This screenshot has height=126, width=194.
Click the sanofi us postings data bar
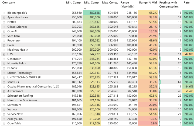click(x=160, y=82)
